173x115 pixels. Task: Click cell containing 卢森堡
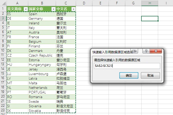tap(66, 74)
